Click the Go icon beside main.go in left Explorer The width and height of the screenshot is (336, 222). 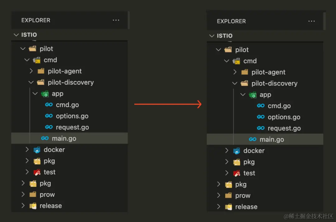click(45, 138)
